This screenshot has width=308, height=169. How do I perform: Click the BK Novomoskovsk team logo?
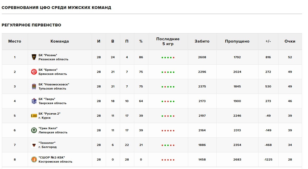point(34,86)
